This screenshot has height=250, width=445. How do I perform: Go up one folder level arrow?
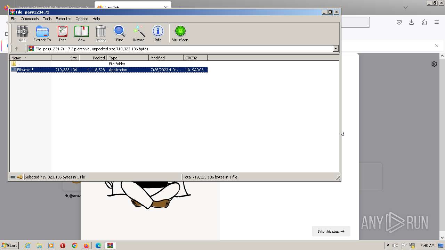pyautogui.click(x=16, y=49)
